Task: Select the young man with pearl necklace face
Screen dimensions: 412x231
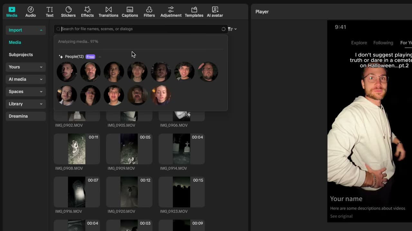Action: pos(137,72)
